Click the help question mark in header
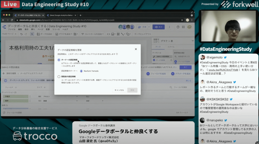The width and height of the screenshot is (259, 144). pyautogui.click(x=178, y=27)
